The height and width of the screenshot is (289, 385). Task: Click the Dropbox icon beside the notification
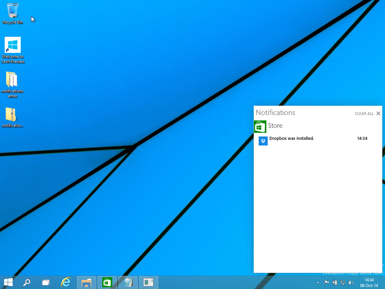click(x=263, y=141)
